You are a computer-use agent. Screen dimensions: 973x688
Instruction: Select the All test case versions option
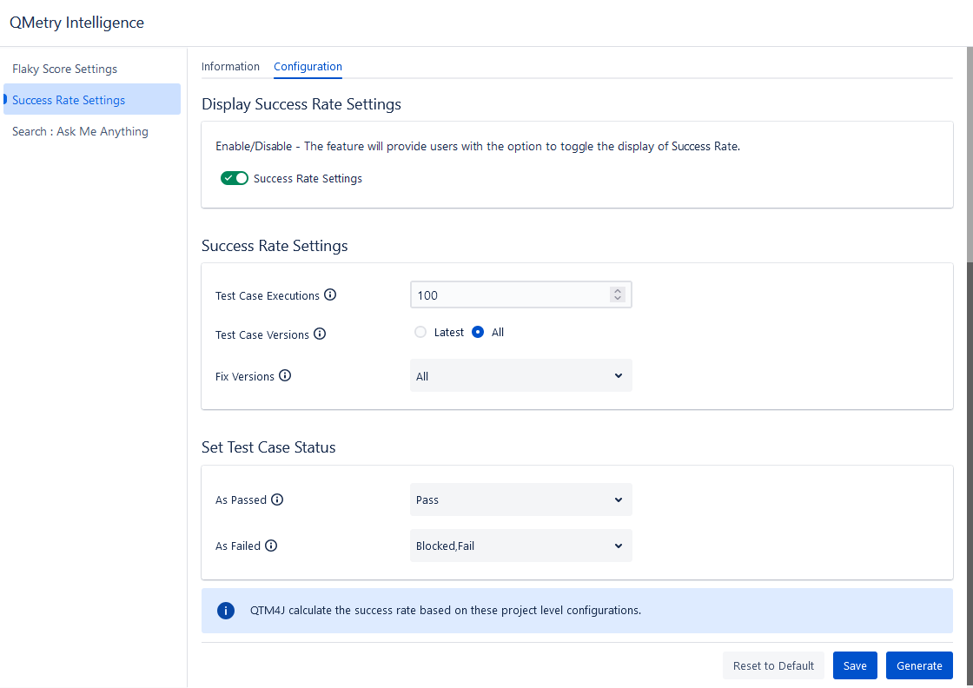coord(478,332)
